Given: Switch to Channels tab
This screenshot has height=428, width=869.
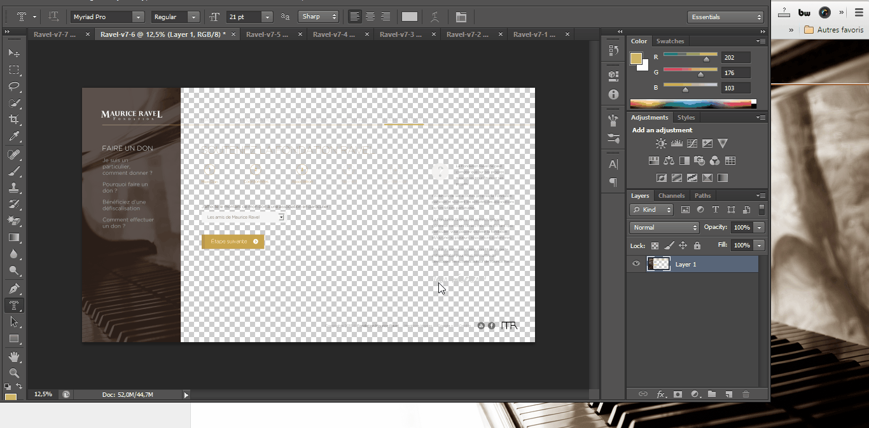Looking at the screenshot, I should [x=671, y=196].
